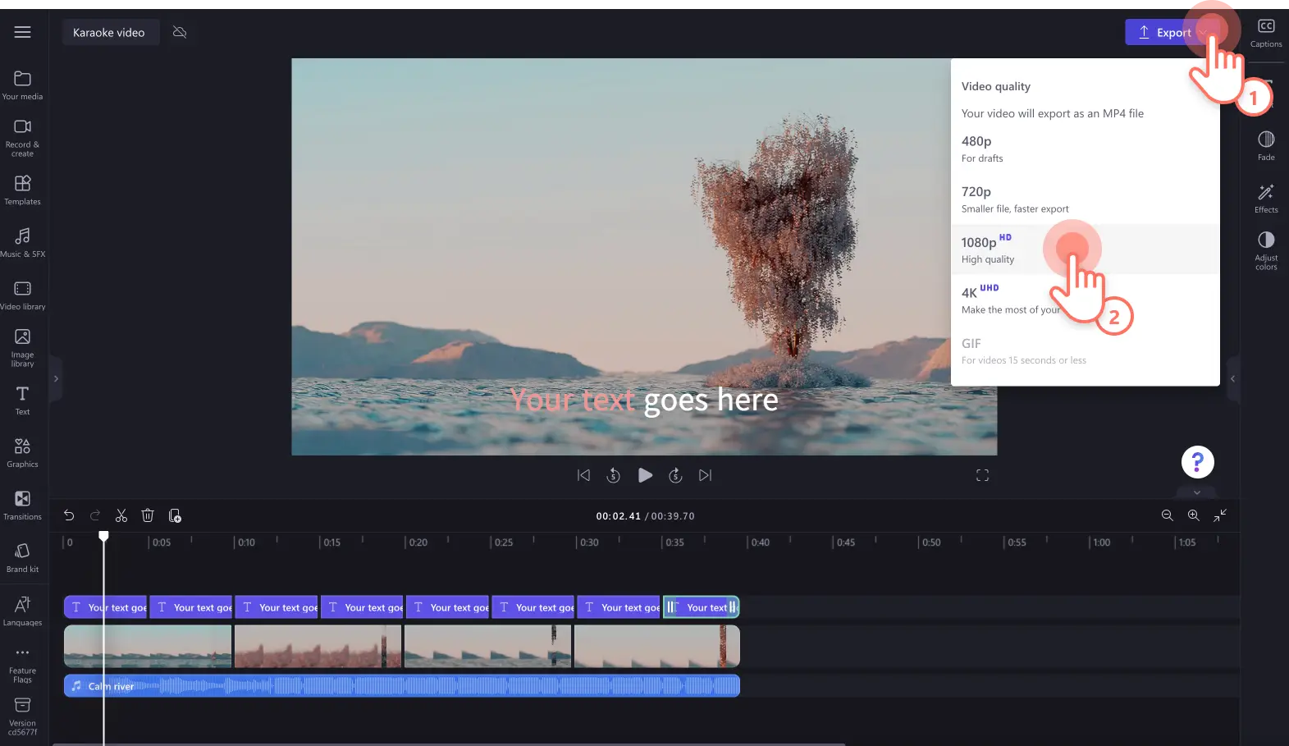This screenshot has height=746, width=1289.
Task: Click the 1:00 mark on timeline ruler
Action: [x=1101, y=542]
